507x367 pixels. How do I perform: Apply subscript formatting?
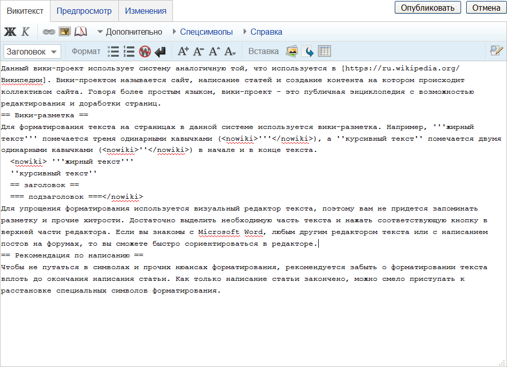(230, 51)
